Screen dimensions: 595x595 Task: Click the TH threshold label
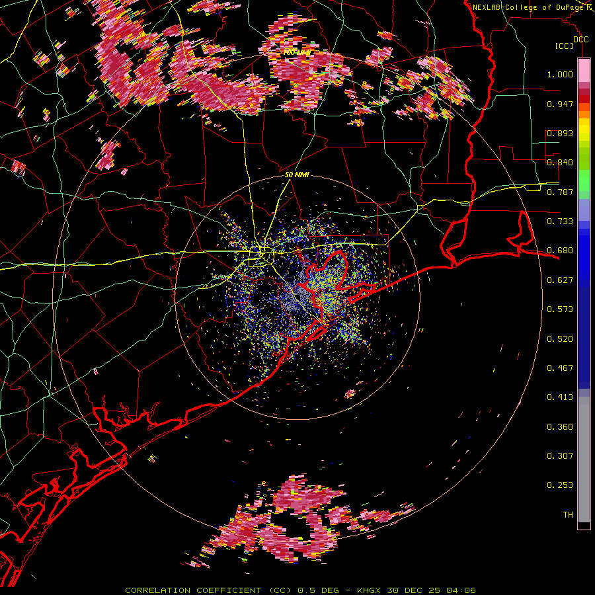point(568,515)
